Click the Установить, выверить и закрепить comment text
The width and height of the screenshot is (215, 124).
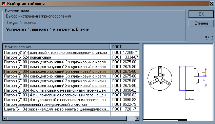(47, 29)
